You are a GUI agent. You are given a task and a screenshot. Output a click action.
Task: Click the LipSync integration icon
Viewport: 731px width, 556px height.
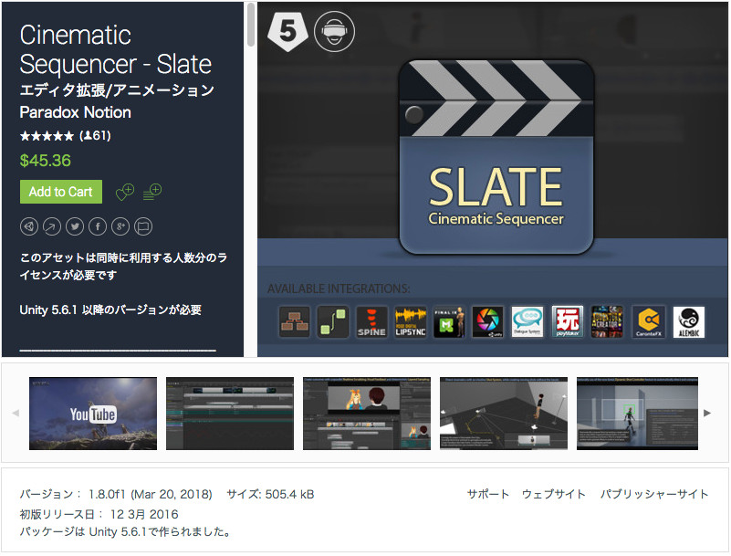[411, 322]
